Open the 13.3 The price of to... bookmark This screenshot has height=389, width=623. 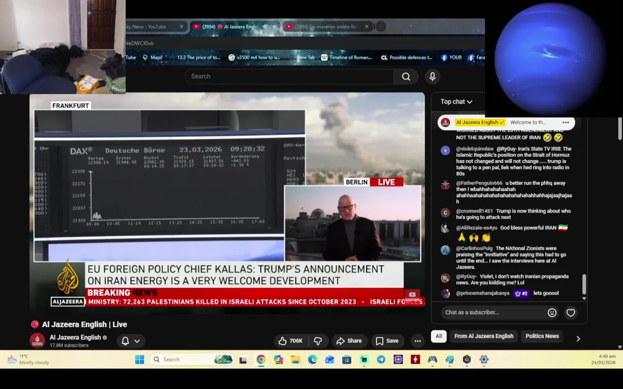pos(194,58)
